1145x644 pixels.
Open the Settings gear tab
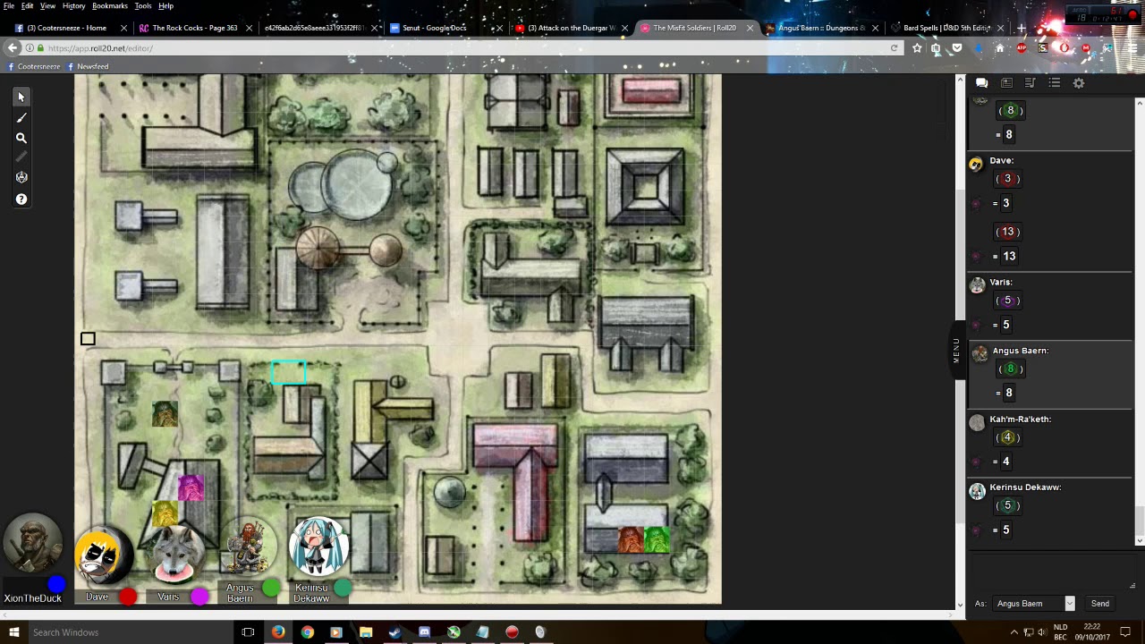(1079, 82)
